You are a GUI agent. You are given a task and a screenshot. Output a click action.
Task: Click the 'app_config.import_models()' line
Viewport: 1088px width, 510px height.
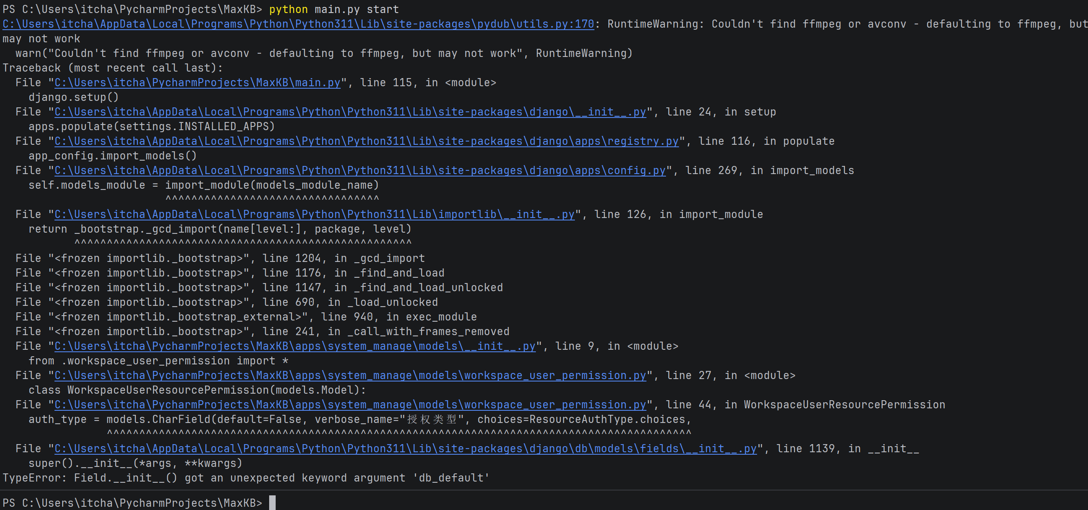[112, 156]
